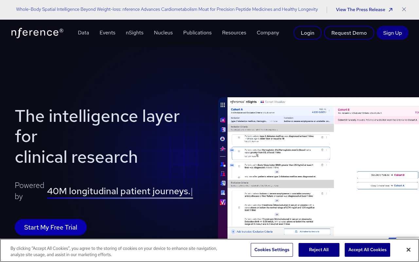Click Reject All cookies

click(319, 250)
